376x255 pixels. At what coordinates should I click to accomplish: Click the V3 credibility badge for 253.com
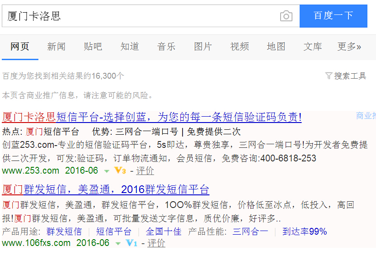tap(120, 170)
